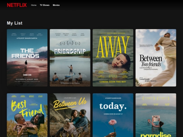183x137 pixels.
Task: Open the paradise movie poster
Action: click(x=156, y=115)
